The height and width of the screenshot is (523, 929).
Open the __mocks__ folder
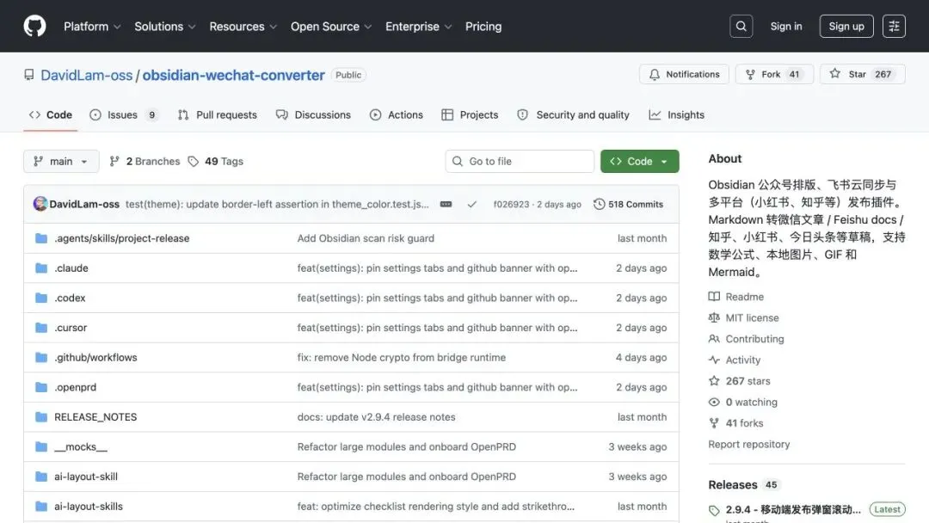(x=81, y=446)
